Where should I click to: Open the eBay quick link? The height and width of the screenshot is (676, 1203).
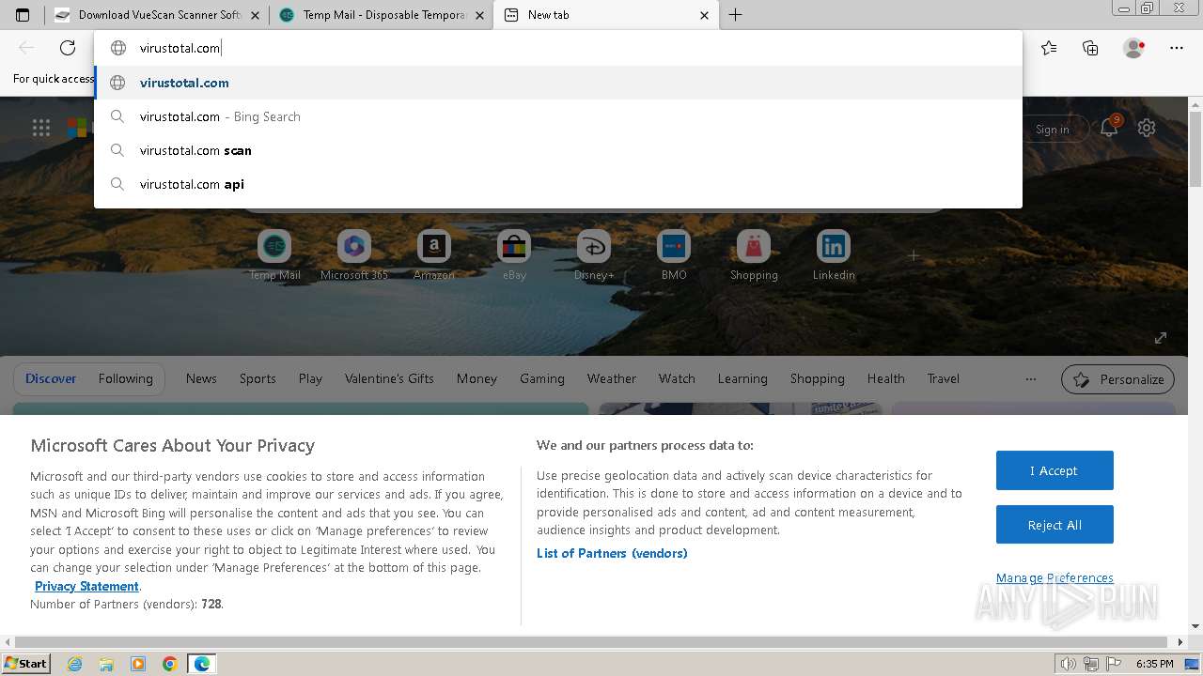click(514, 254)
